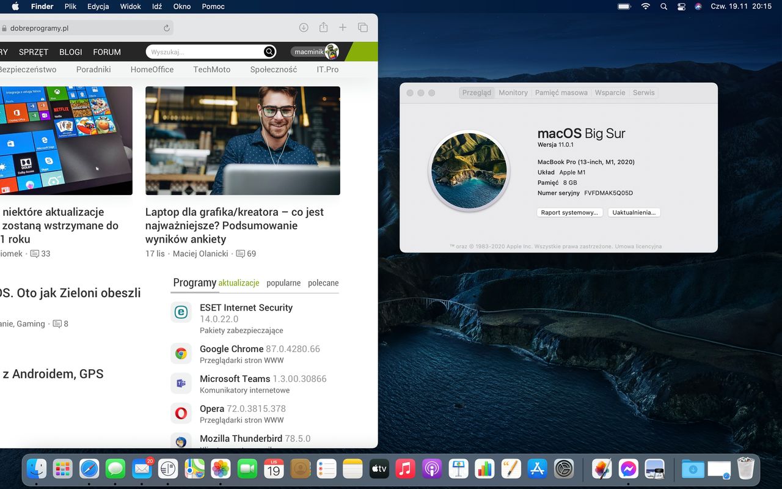Open the Apple menu
Viewport: 782px width, 489px height.
[x=15, y=7]
